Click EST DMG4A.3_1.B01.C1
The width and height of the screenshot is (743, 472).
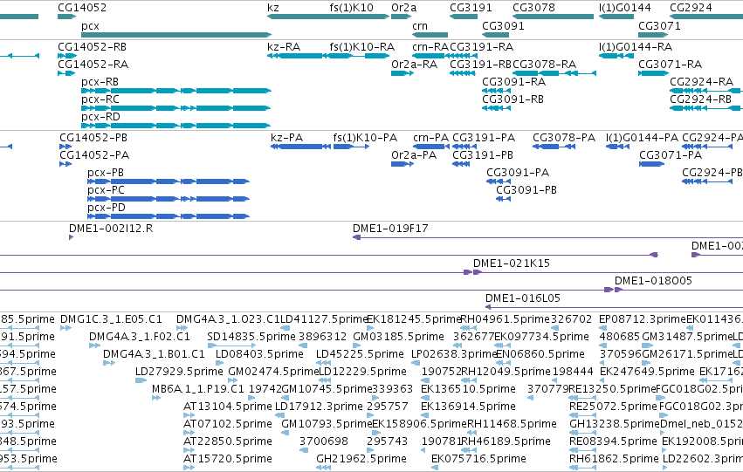pos(109,363)
